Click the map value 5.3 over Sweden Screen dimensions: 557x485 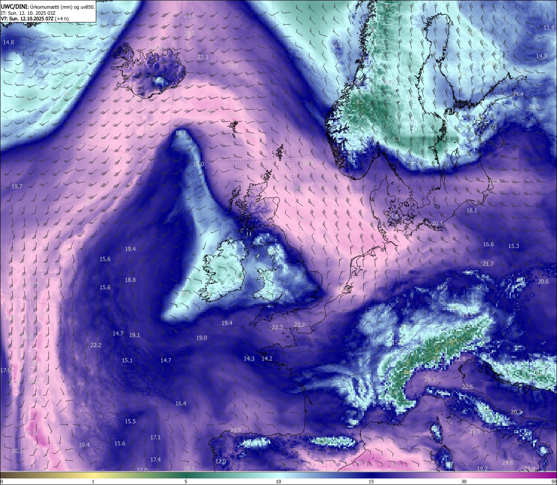[x=396, y=139]
